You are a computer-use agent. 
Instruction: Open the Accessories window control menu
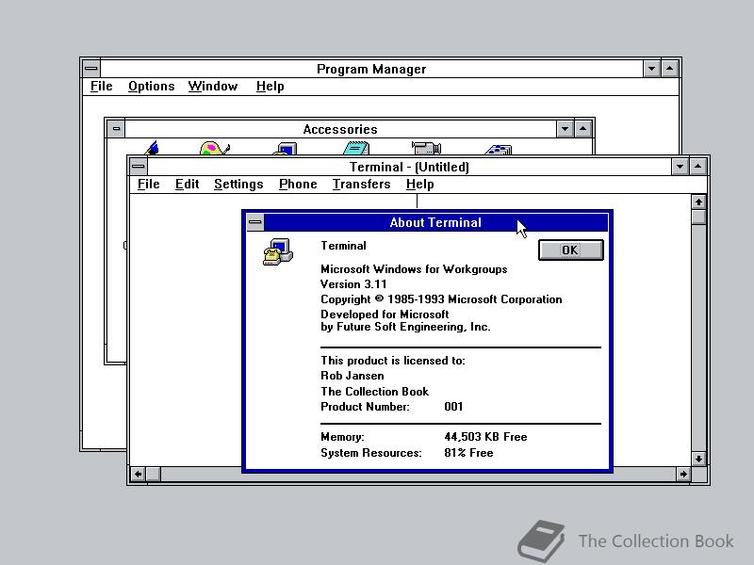click(116, 128)
